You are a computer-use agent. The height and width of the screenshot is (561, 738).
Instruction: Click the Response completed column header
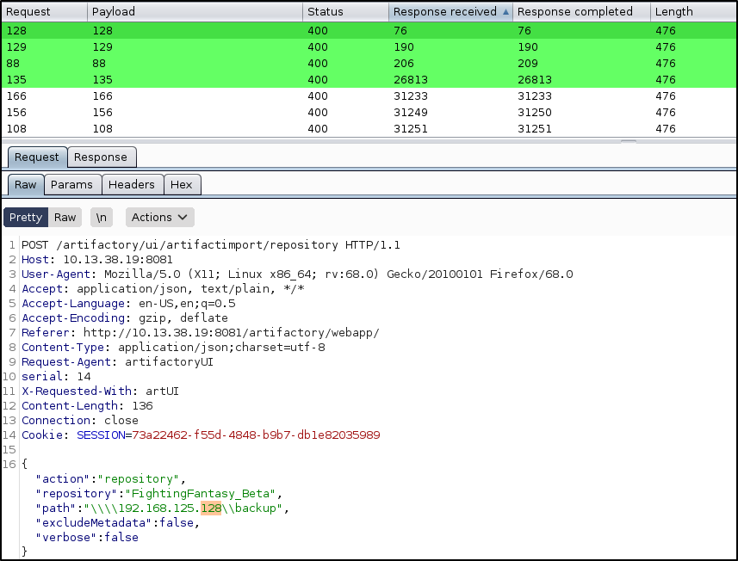[x=580, y=12]
